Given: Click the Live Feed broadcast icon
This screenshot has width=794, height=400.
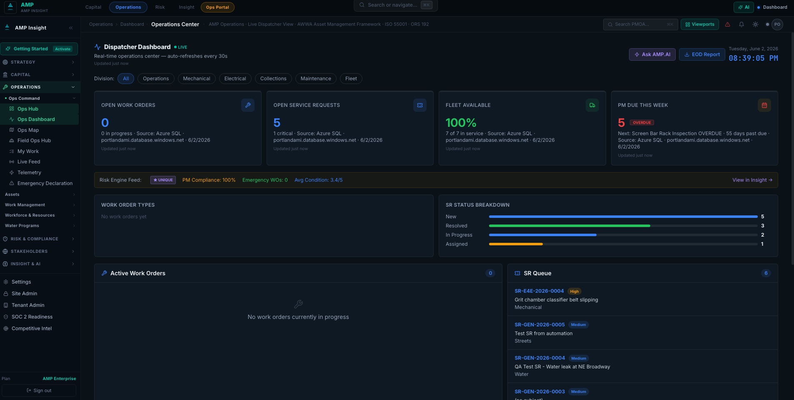Looking at the screenshot, I should tap(12, 162).
